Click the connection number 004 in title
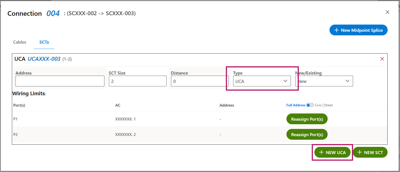Viewport: 400px width, 172px height. (53, 14)
